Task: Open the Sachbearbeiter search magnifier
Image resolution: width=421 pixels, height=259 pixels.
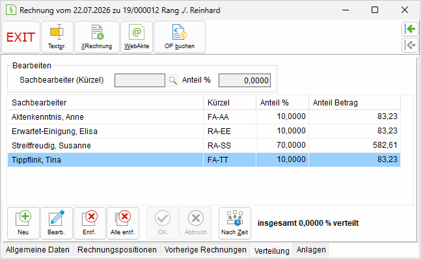Action: tap(172, 80)
